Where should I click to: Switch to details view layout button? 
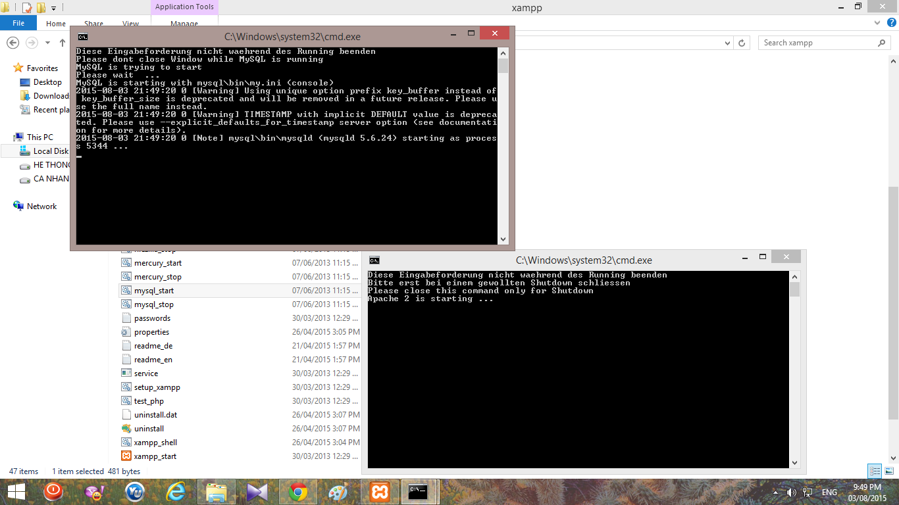[875, 471]
